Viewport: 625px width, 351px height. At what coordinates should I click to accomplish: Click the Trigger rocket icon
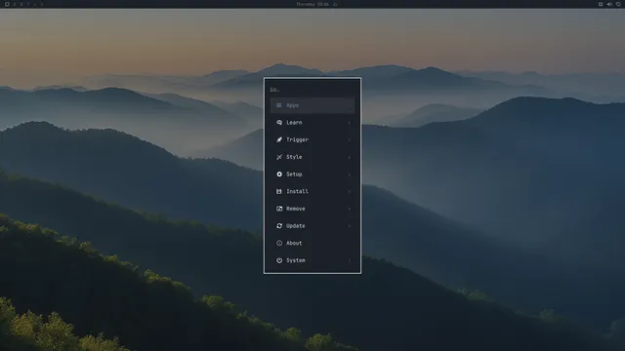[x=279, y=139]
